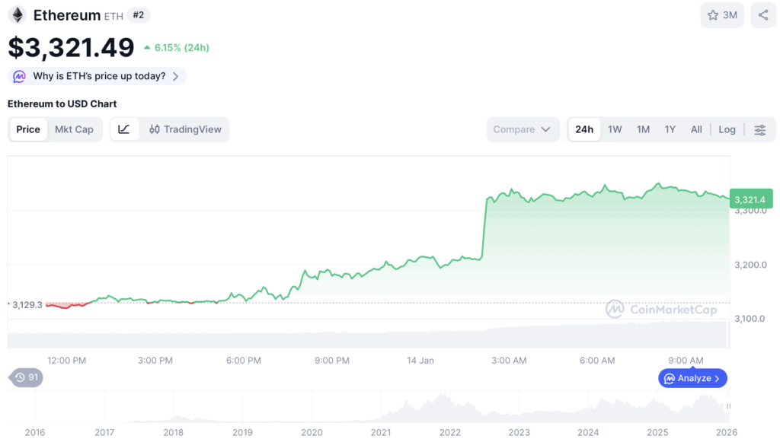Screen dimensions: 780x445
Task: Click the 12:00 PM x-axis label
Action: pos(67,361)
